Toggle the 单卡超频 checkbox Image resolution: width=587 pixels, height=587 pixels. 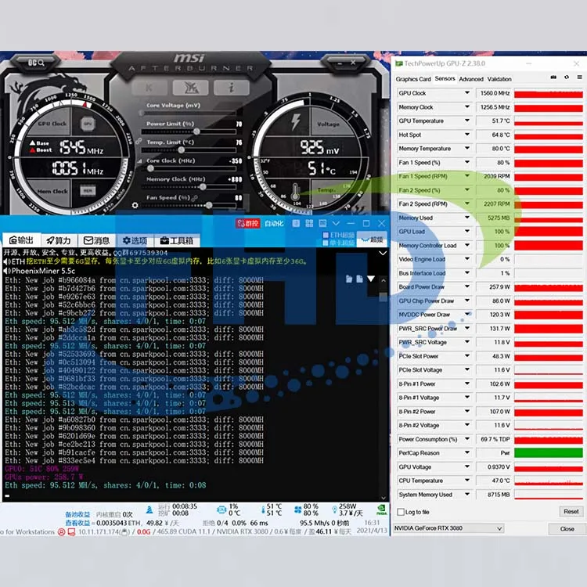(326, 243)
